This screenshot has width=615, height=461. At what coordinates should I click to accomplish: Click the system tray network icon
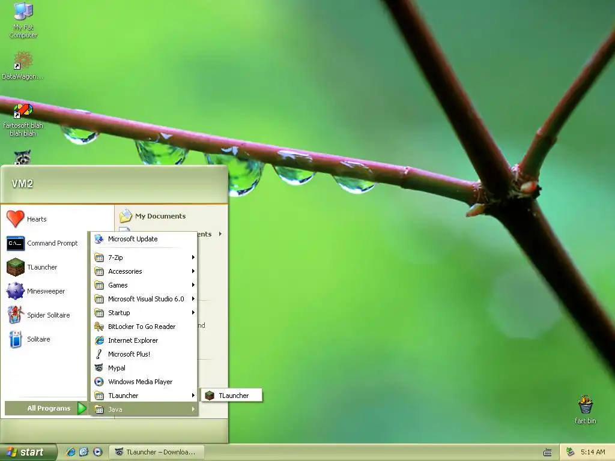(x=571, y=452)
